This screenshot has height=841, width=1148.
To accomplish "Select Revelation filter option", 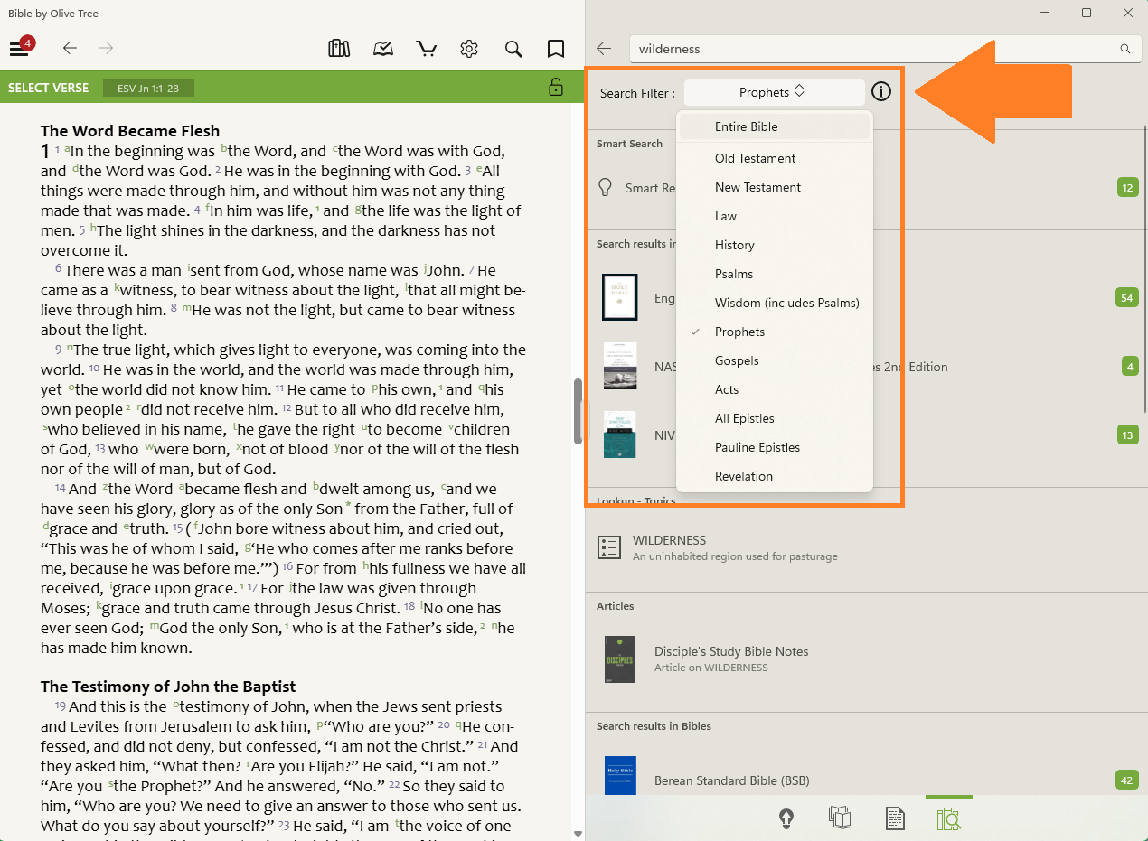I will point(775,476).
